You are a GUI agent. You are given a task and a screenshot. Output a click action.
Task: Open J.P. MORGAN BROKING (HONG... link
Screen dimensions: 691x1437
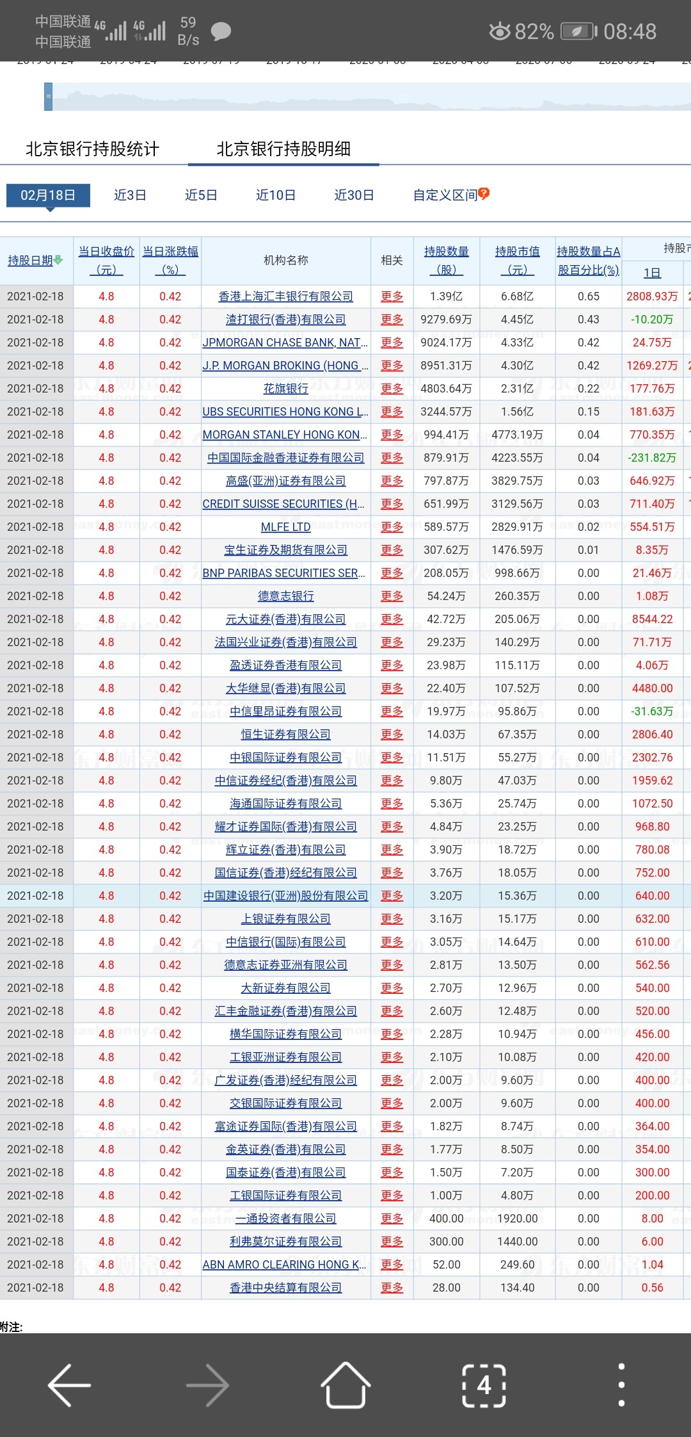(285, 366)
